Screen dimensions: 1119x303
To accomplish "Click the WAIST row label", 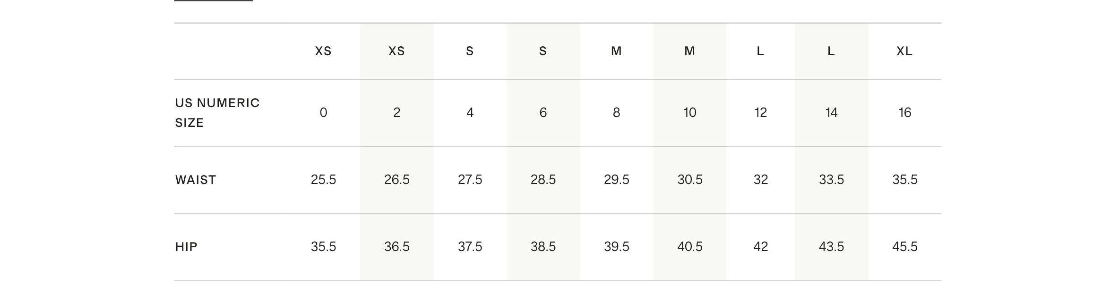I will point(196,180).
